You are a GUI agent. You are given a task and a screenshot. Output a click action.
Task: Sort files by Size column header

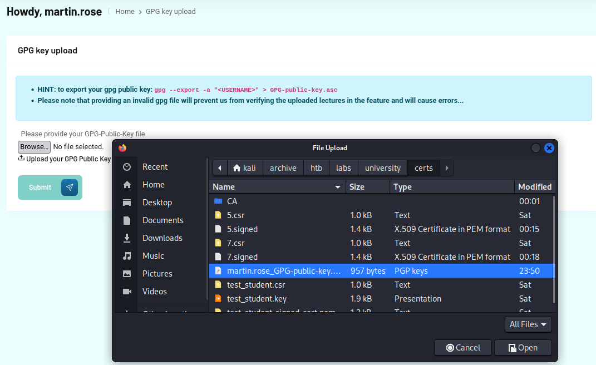(x=367, y=187)
